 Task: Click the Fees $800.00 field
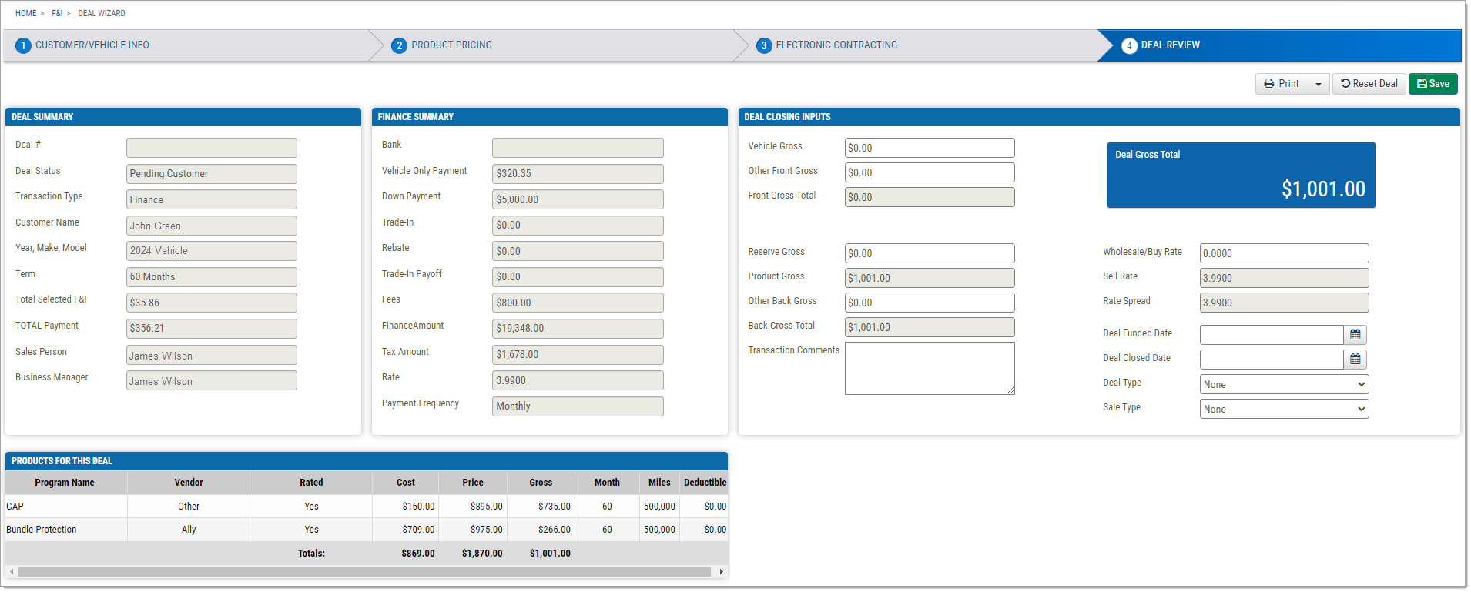[578, 303]
